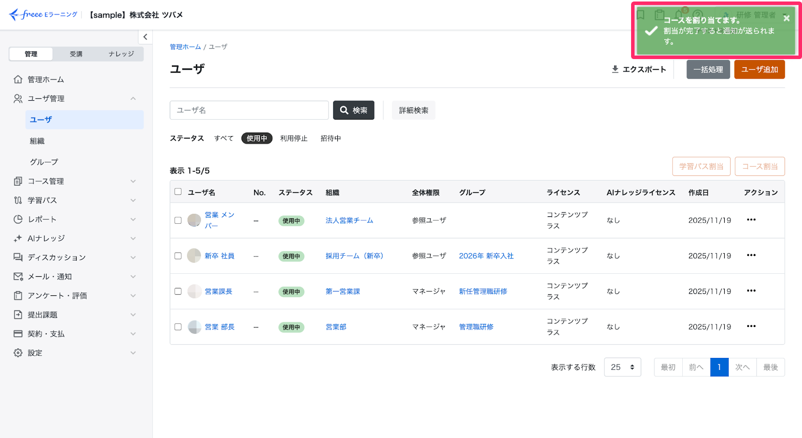Click the 契約・支払 card icon

coord(18,334)
